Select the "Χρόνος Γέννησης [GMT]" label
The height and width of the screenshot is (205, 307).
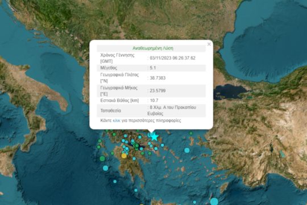(x=117, y=58)
